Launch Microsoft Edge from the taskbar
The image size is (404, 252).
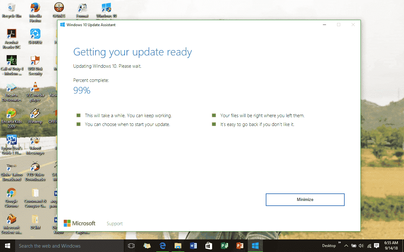163,246
